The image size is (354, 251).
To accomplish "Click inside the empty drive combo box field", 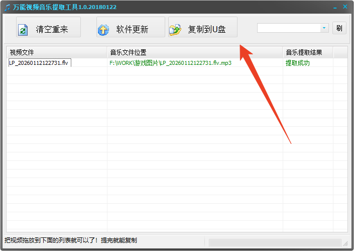I will click(x=288, y=28).
